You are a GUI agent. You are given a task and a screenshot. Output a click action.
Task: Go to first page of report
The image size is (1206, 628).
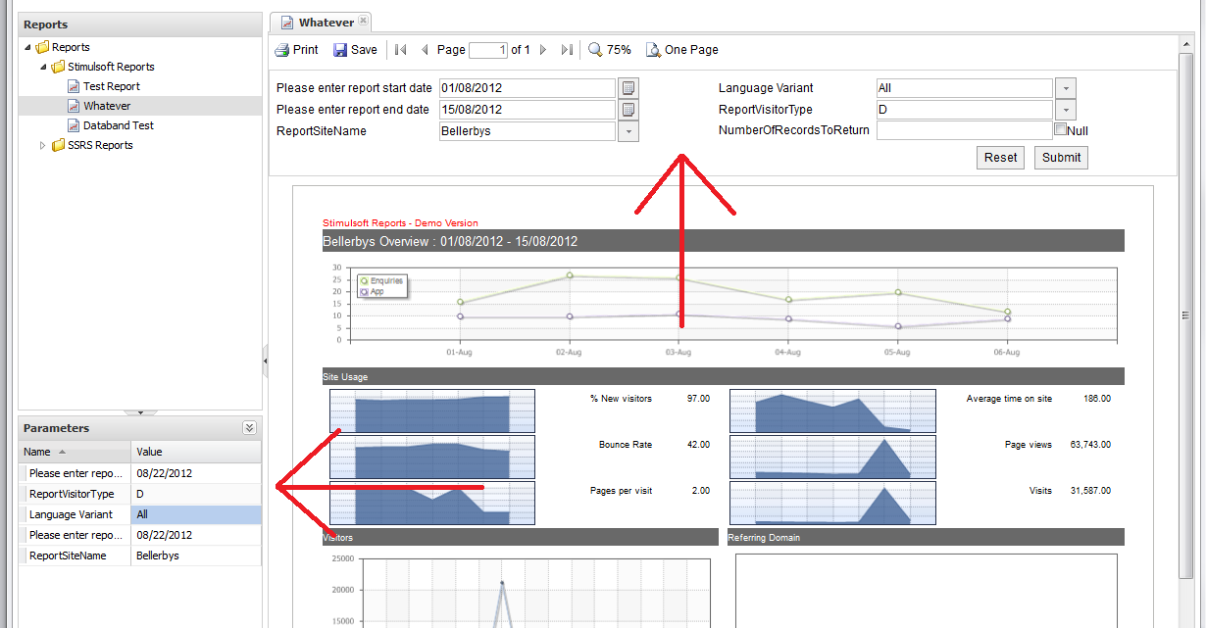pos(400,50)
